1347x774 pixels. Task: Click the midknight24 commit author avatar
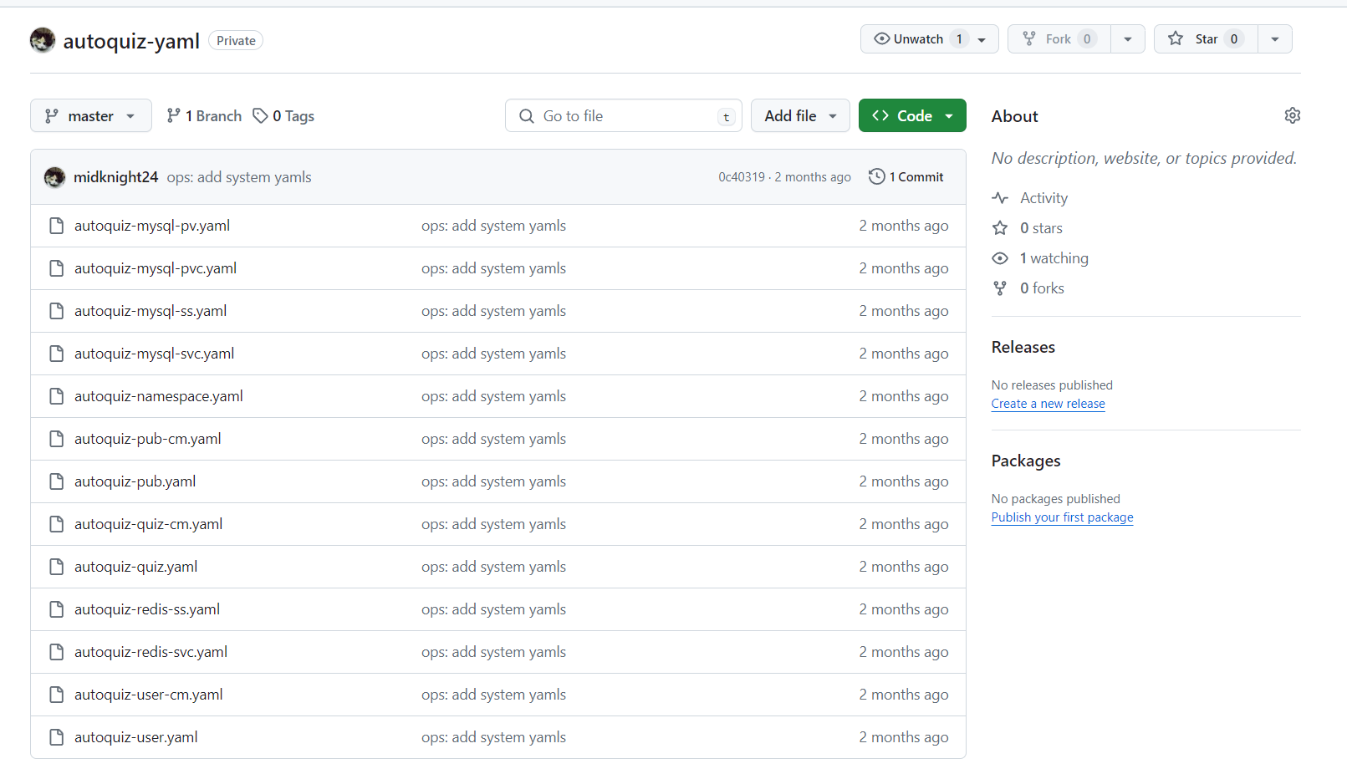click(54, 177)
